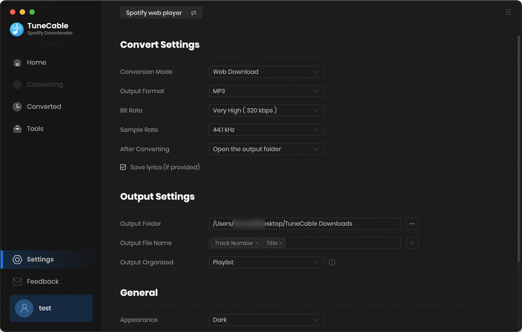Add file name tag with plus button

(x=412, y=243)
